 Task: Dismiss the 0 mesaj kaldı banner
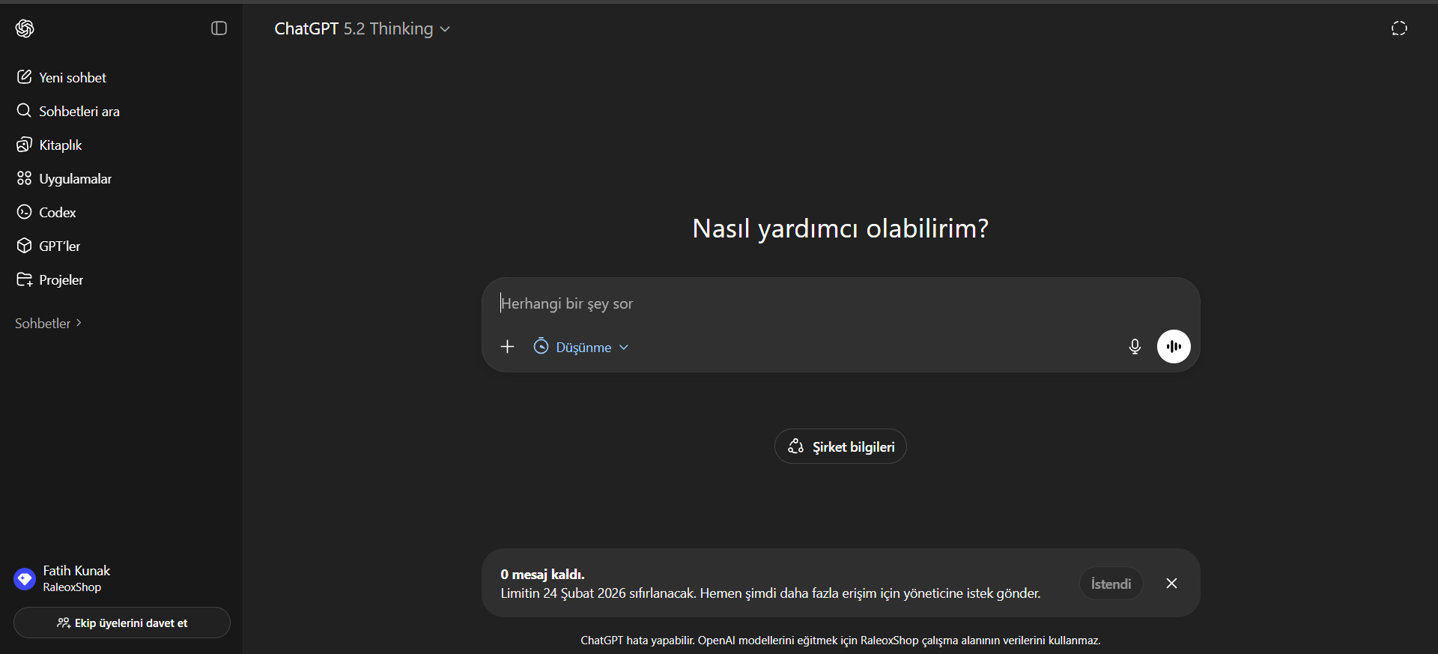tap(1171, 584)
